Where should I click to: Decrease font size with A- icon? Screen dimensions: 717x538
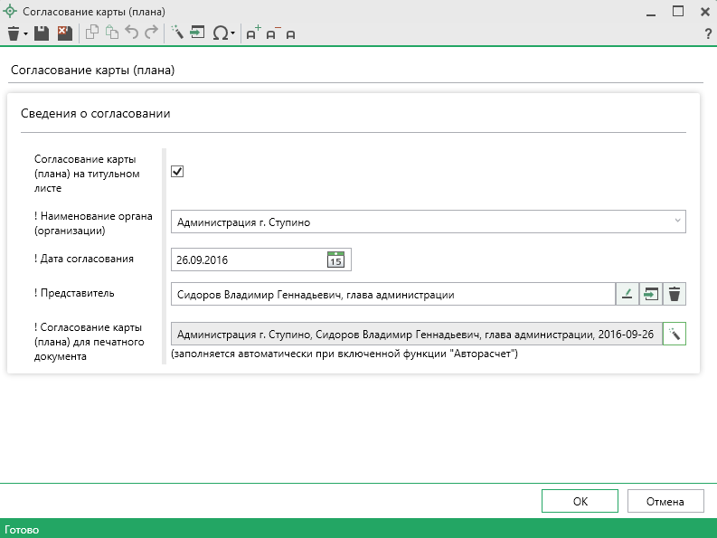(272, 33)
